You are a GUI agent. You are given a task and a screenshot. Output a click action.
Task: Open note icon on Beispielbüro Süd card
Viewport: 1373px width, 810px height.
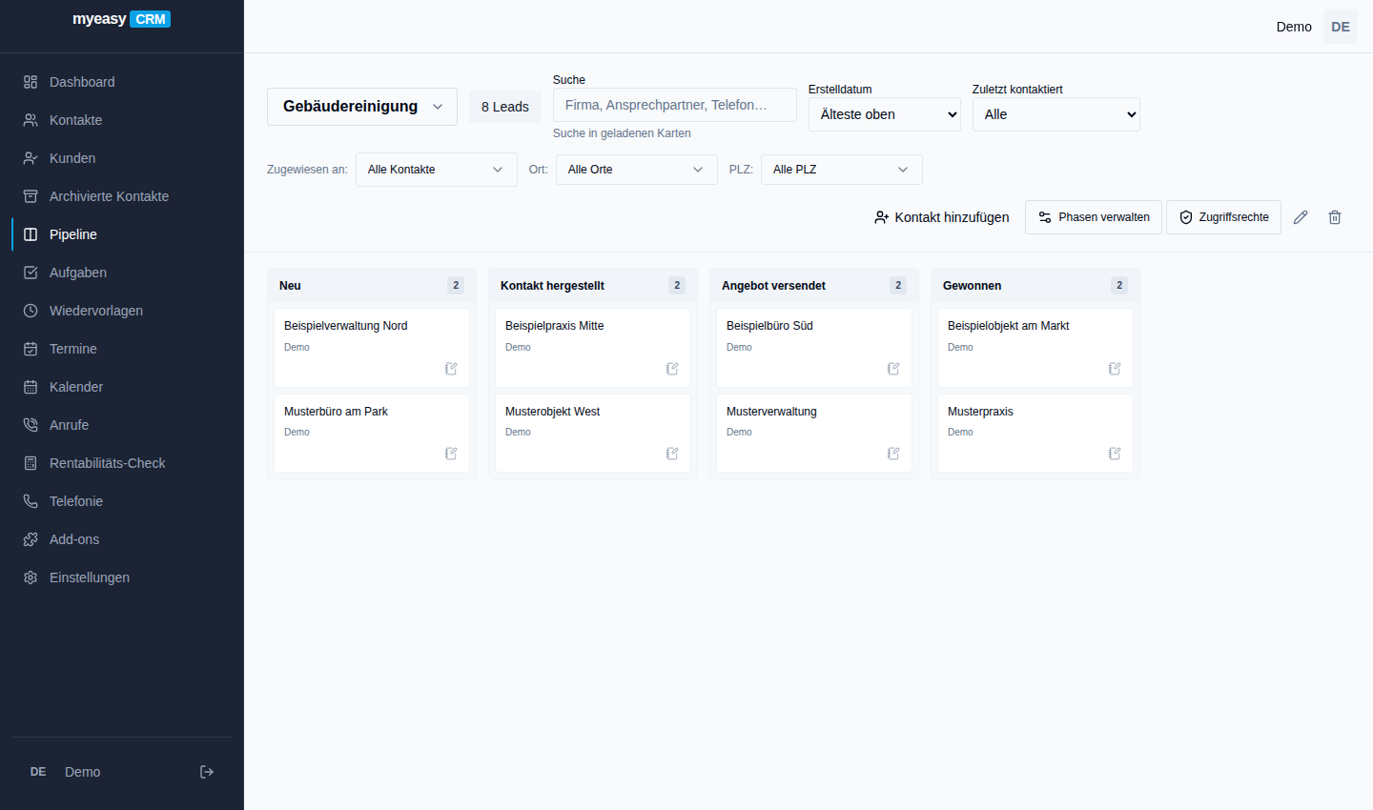coord(893,369)
